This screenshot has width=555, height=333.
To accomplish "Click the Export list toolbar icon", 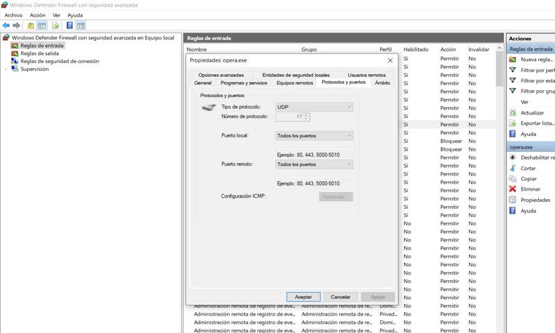I will [x=55, y=26].
